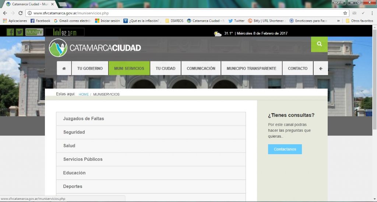Expand the Seguridad accordion item
Image resolution: width=377 pixels, height=202 pixels.
coord(151,132)
